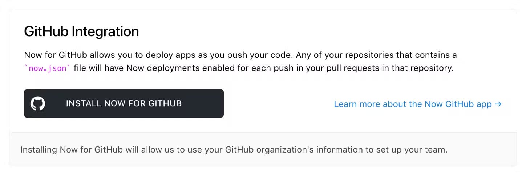Click the `now.json` code snippet
The image size is (526, 175).
[47, 68]
